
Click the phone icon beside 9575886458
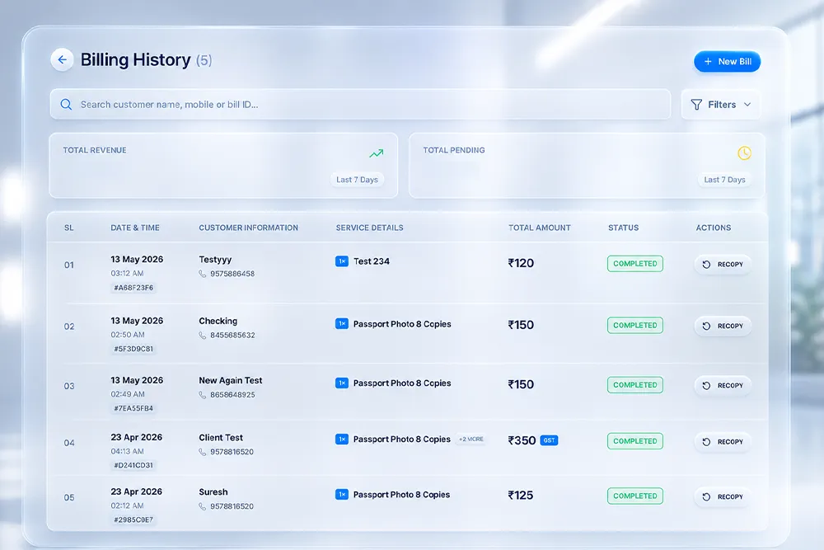coord(203,274)
